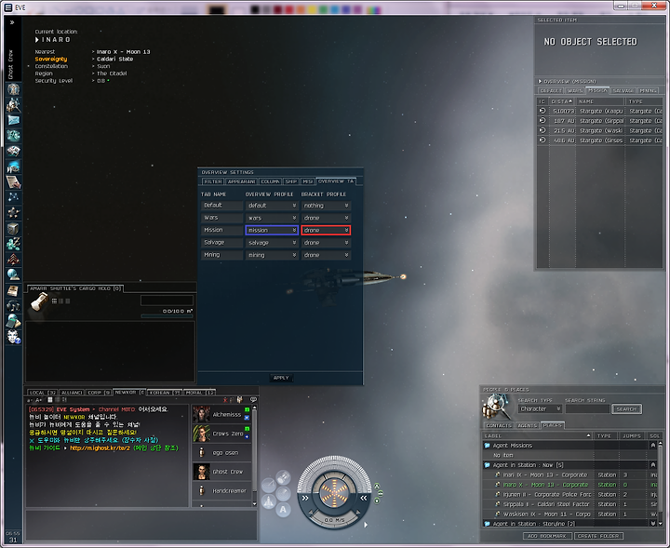Open the Local chat channel tab
This screenshot has height=548, width=670.
click(x=42, y=393)
